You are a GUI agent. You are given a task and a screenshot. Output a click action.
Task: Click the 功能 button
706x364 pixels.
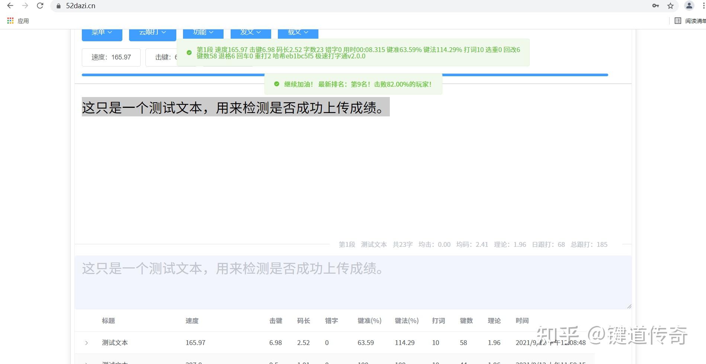pyautogui.click(x=202, y=32)
